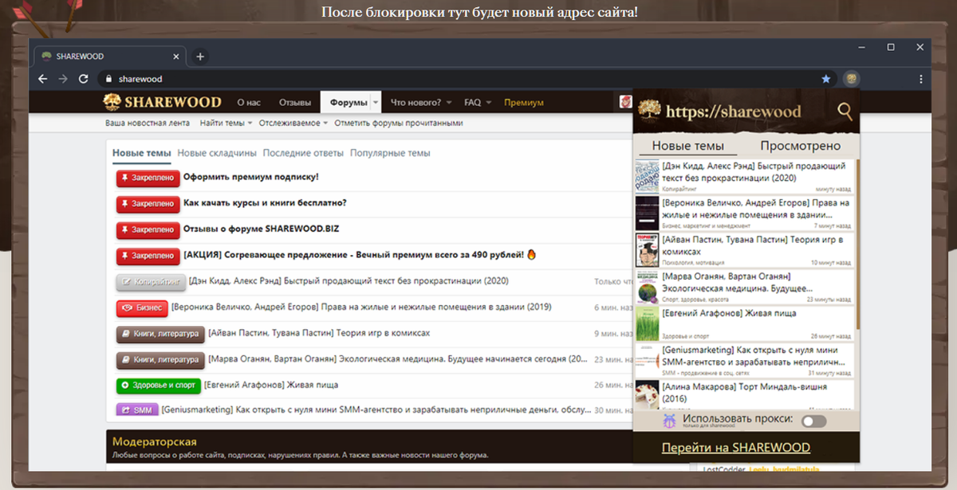
Task: Click Ваша новостная лента link
Action: coord(148,123)
